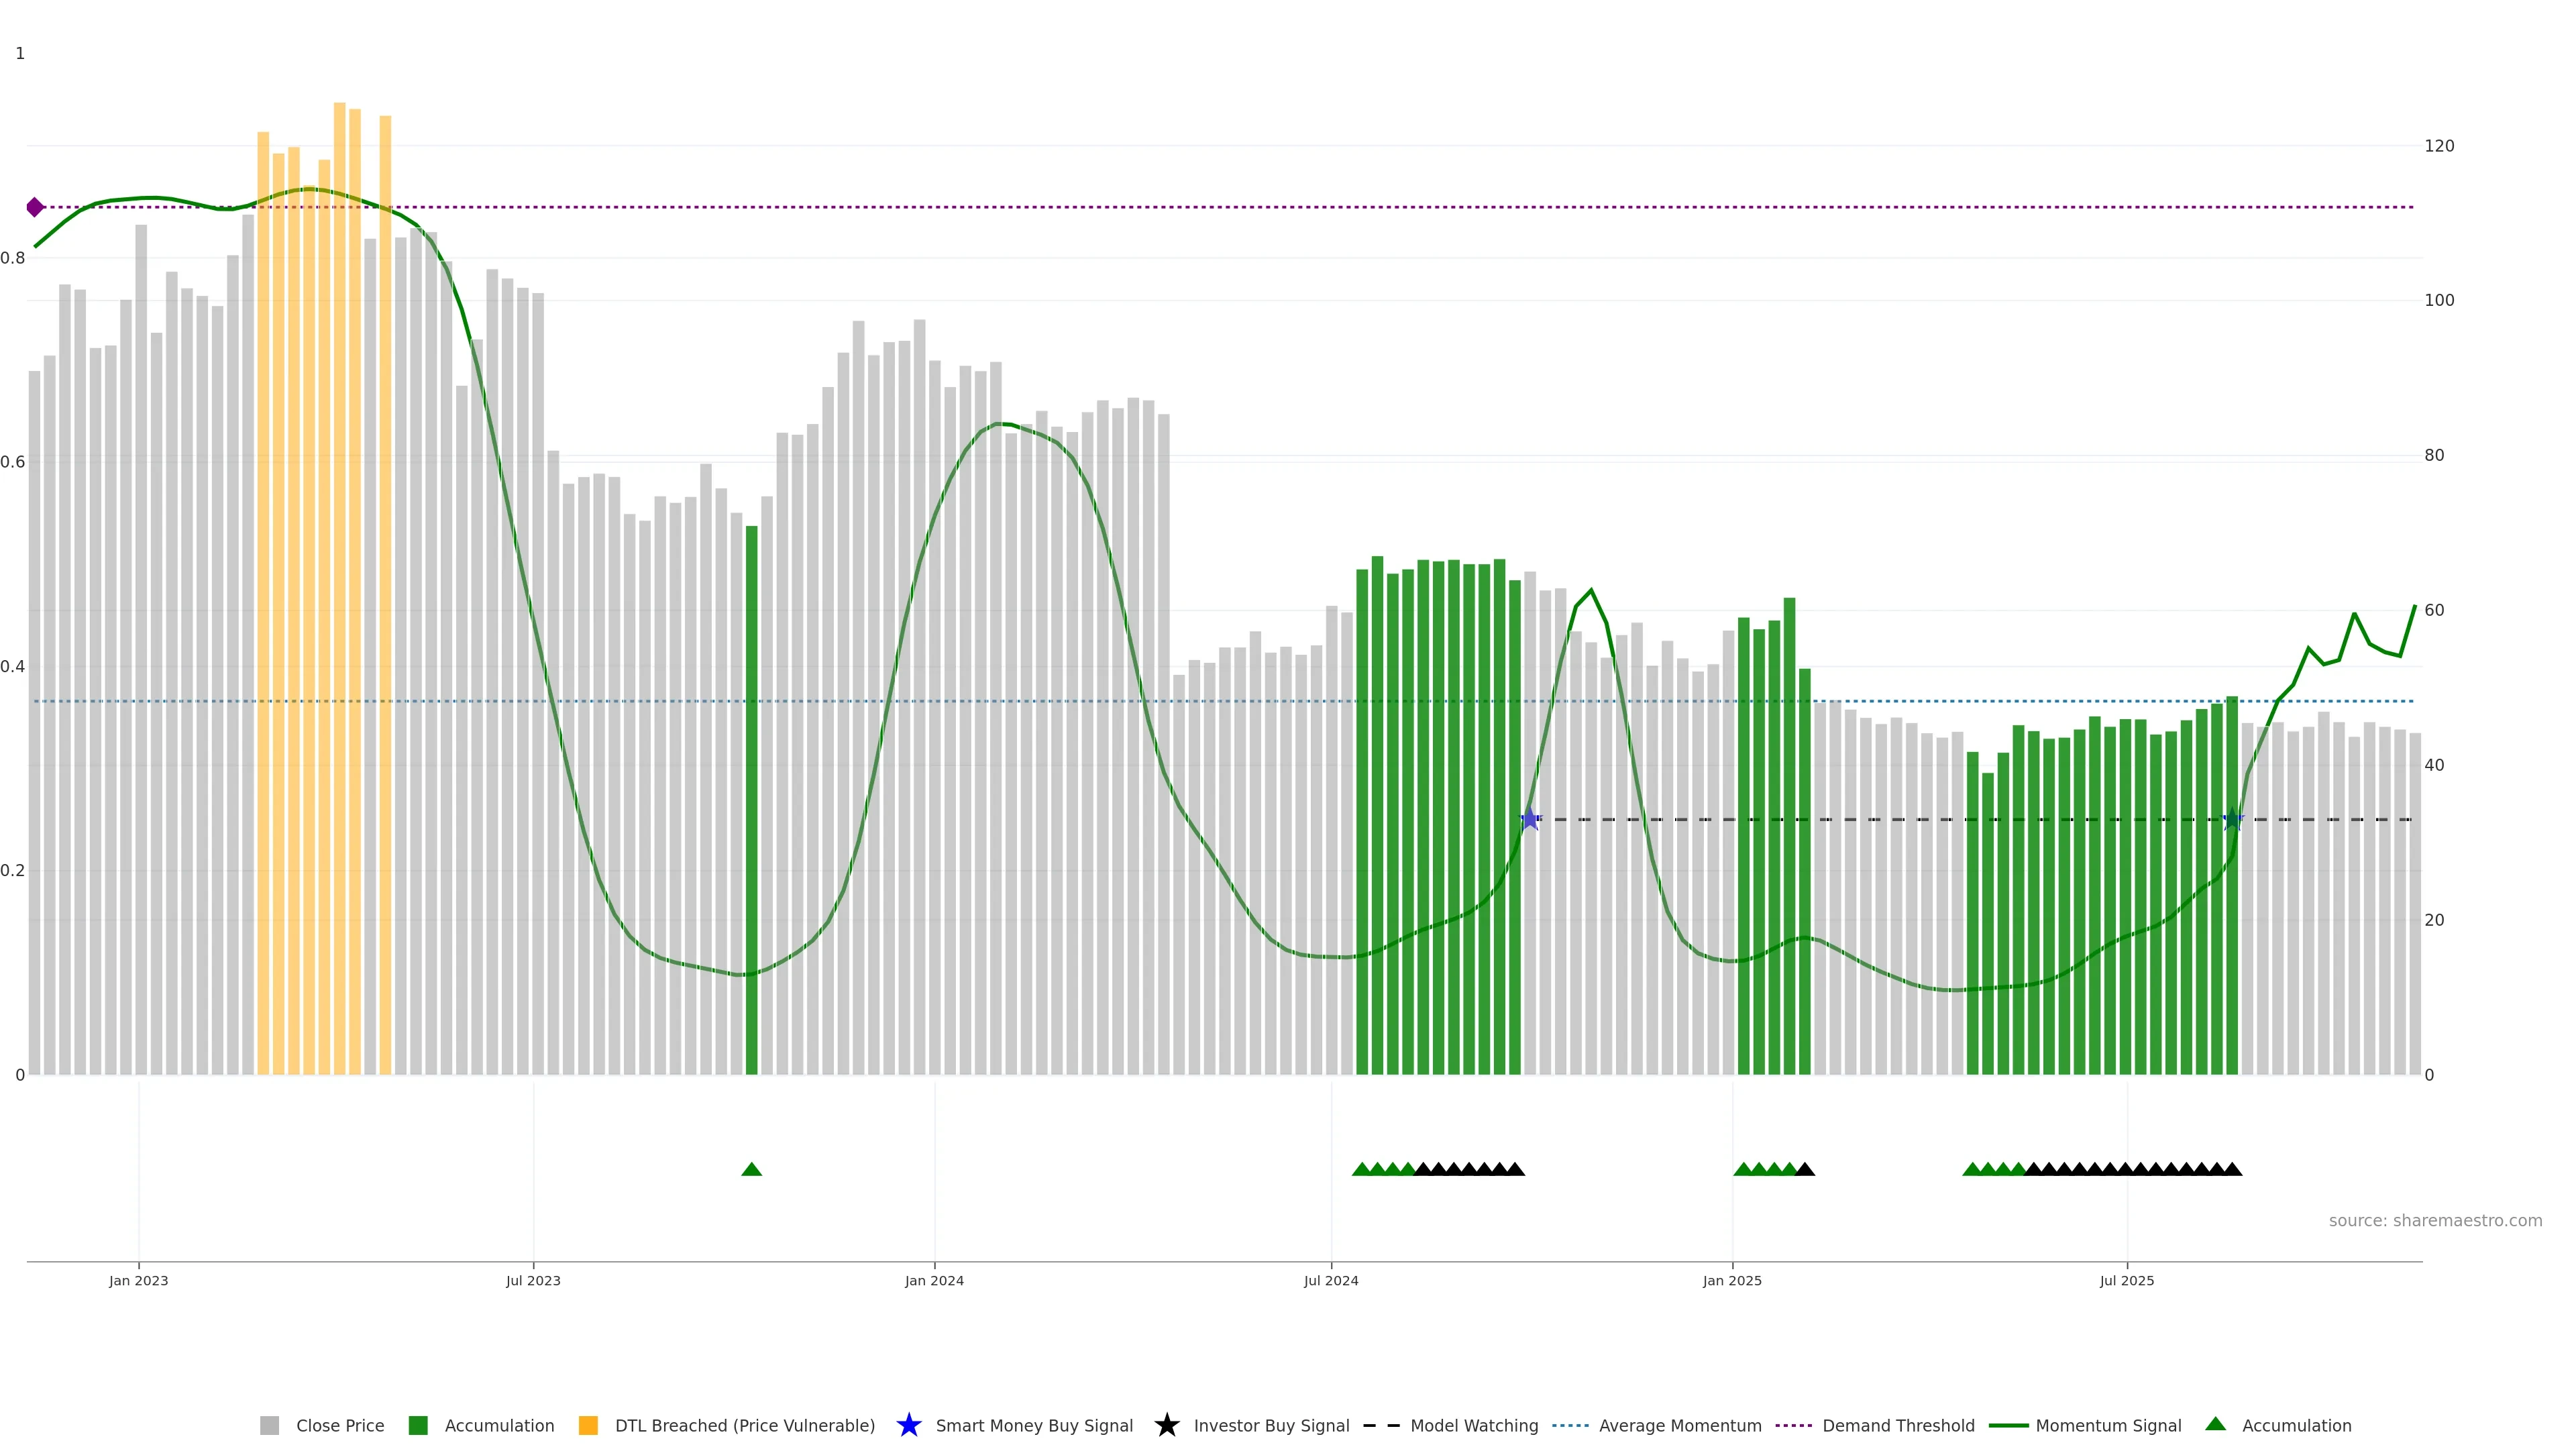Click the grey Close Price legend square
Screen dimensions: 2576x1449
pos(270,1425)
